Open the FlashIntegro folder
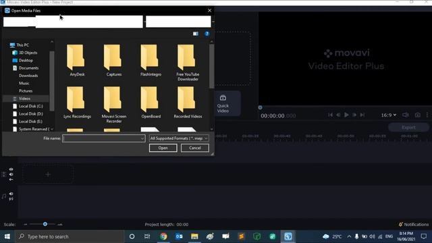Image resolution: width=432 pixels, height=243 pixels. [151, 60]
